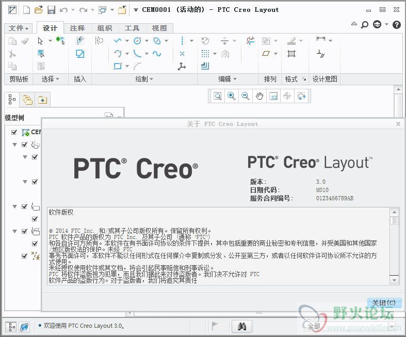Toggle the checkbox beside the graph-surface tree node icon
Screen dimensions: 406x337
(24, 231)
